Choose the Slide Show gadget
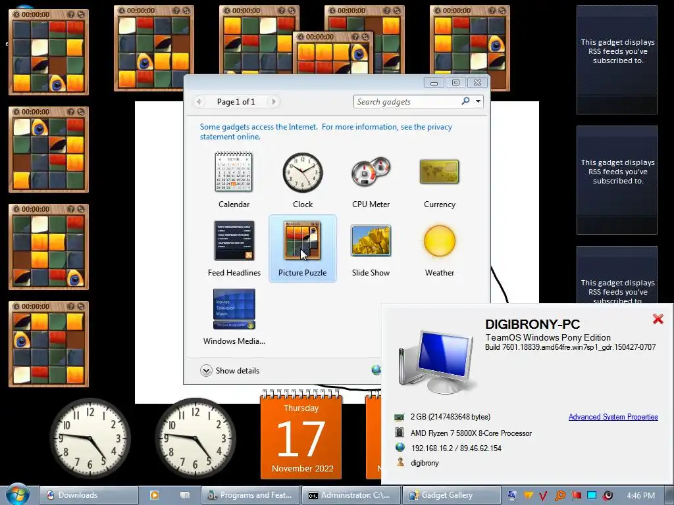674x505 pixels. coord(371,241)
